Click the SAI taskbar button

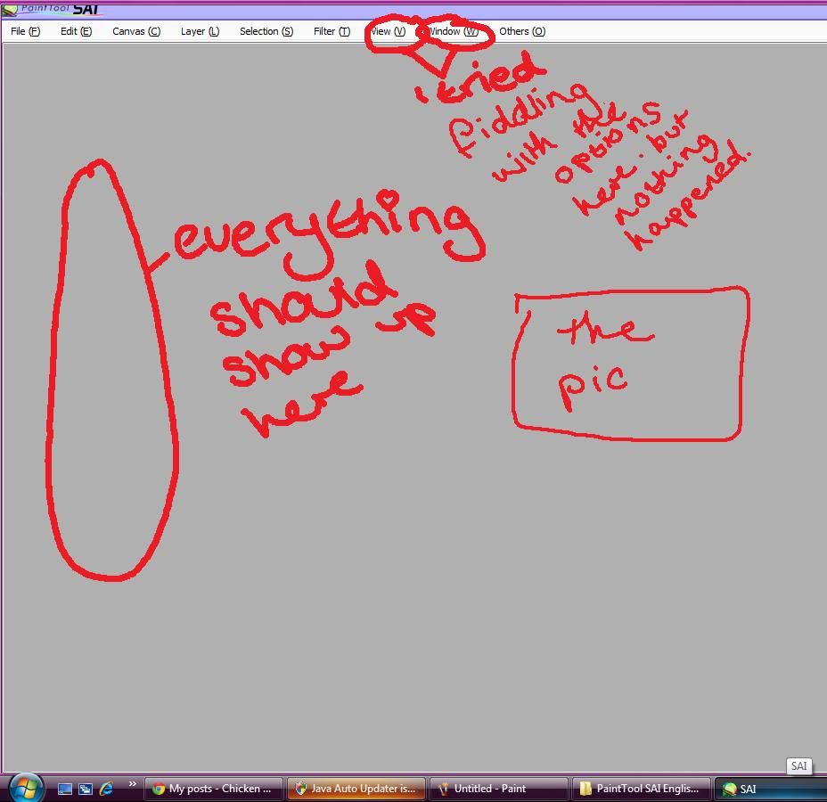point(771,789)
